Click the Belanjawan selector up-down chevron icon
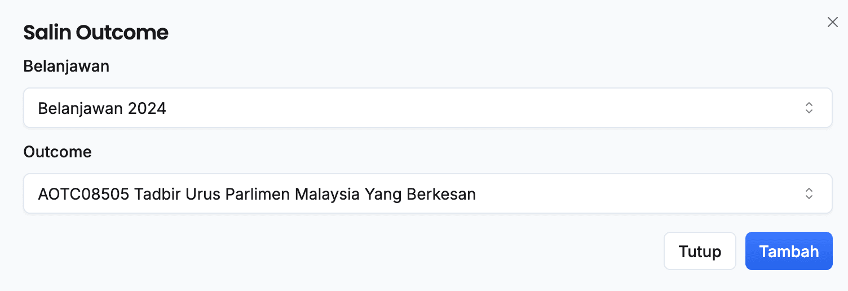 pyautogui.click(x=809, y=108)
